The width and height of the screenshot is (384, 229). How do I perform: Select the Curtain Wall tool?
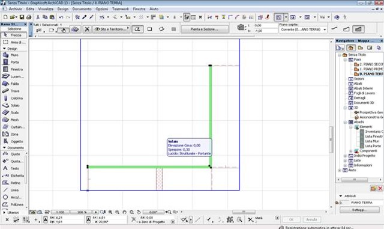pyautogui.click(x=14, y=127)
